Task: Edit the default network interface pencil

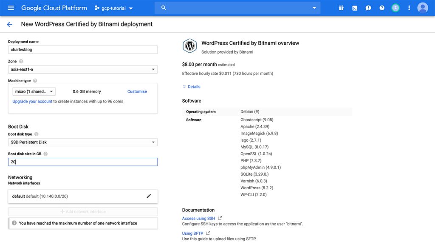Action: pos(149,196)
